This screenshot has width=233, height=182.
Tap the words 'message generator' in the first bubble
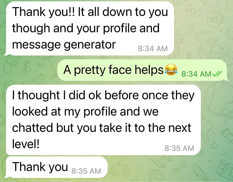pos(64,45)
